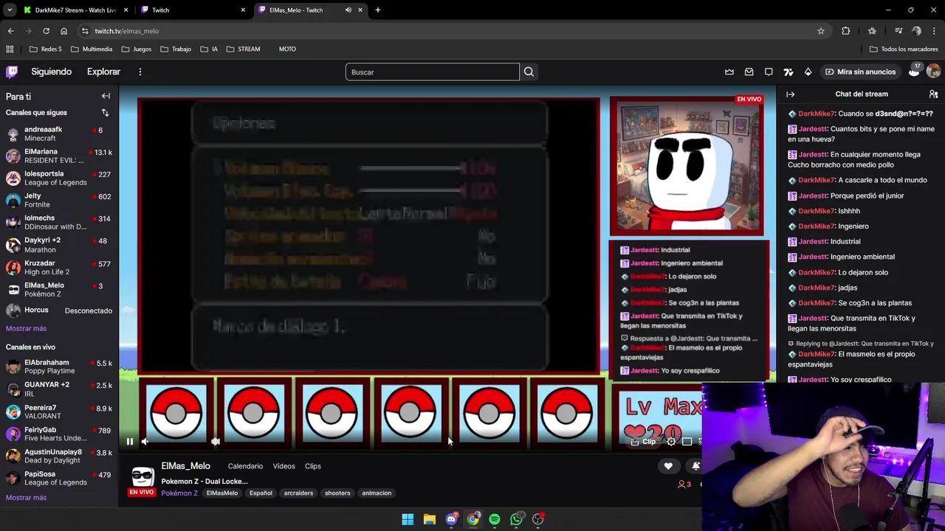Follow with the heart button
This screenshot has width=945, height=531.
(x=668, y=466)
